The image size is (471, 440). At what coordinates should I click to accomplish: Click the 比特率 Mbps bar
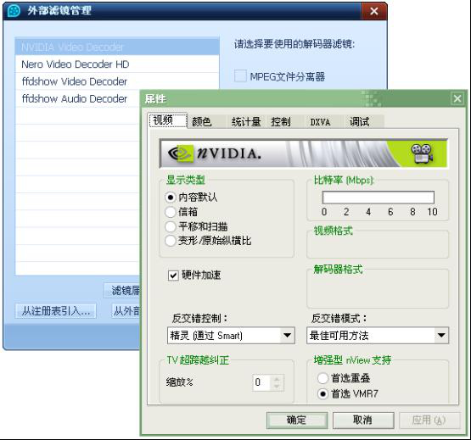[x=378, y=198]
